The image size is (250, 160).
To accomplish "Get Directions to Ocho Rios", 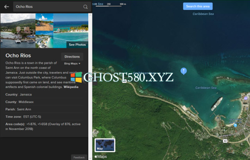I will 72,57.
